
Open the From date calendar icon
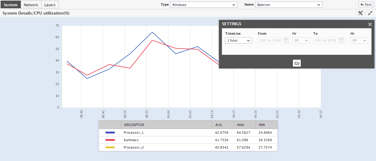point(286,40)
